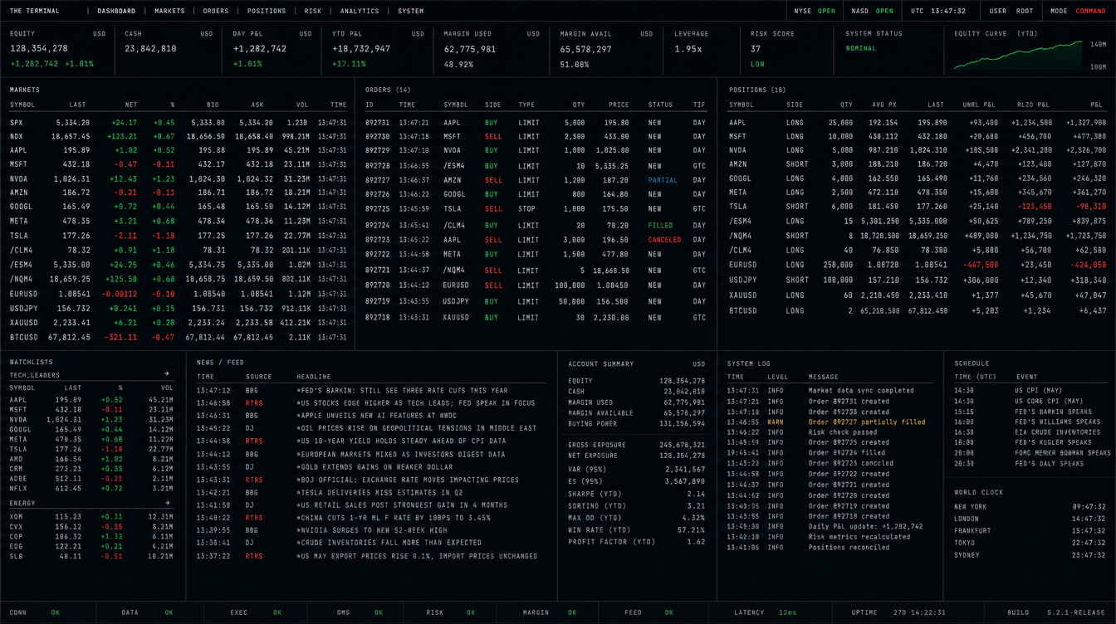Toggle the COMMAND mode indicator

pos(1090,11)
